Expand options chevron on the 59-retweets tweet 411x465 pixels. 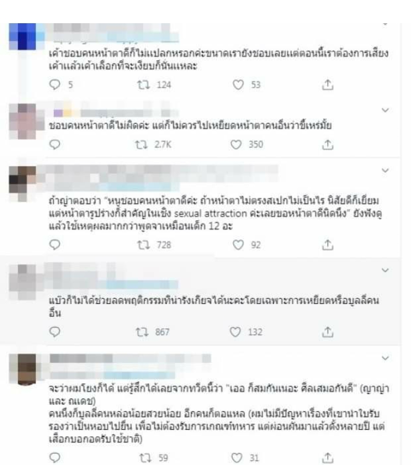[385, 358]
